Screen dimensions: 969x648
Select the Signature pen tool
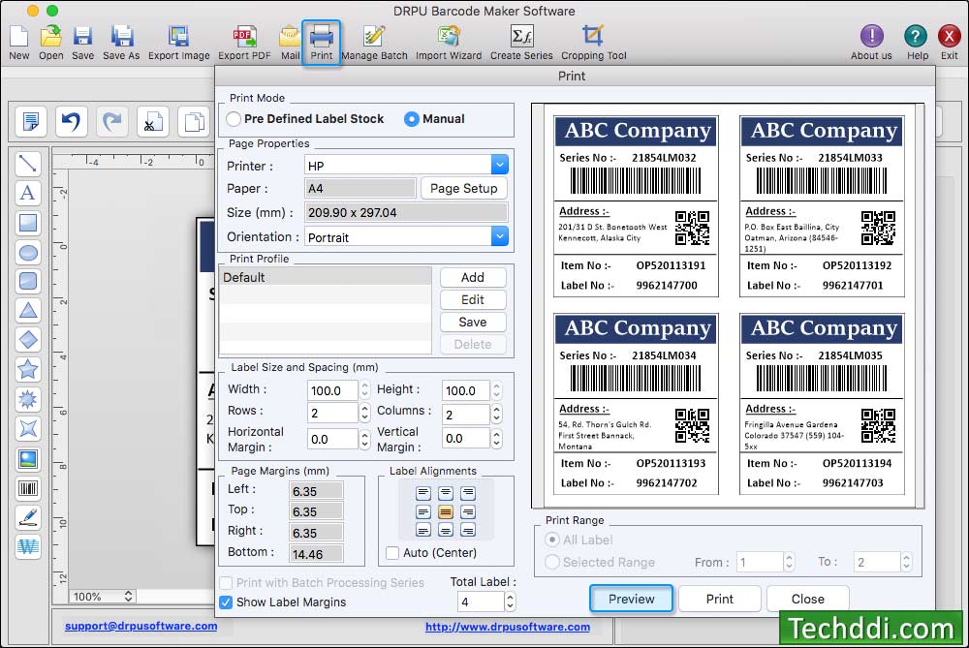[x=28, y=518]
